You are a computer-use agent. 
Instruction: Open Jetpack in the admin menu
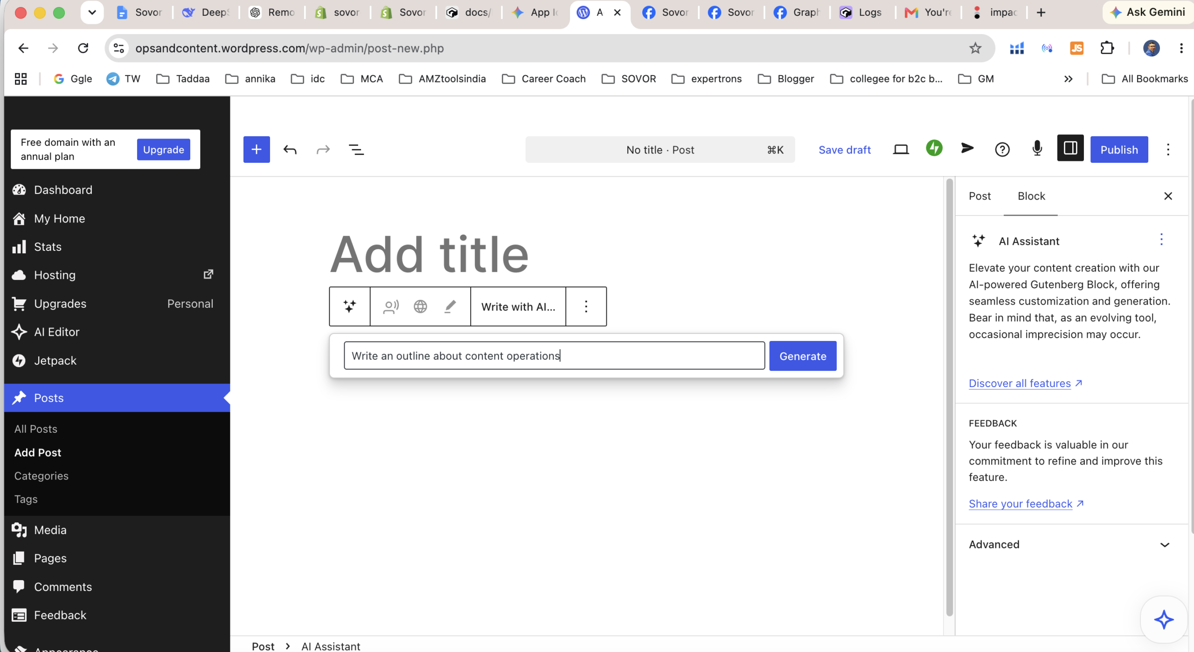point(55,361)
